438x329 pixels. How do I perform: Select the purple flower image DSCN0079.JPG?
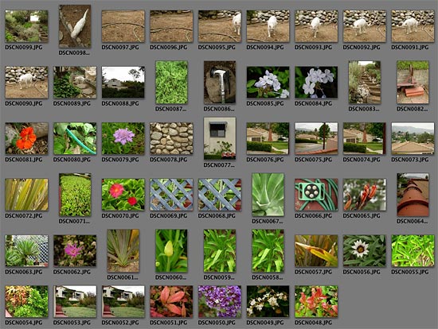(123, 138)
